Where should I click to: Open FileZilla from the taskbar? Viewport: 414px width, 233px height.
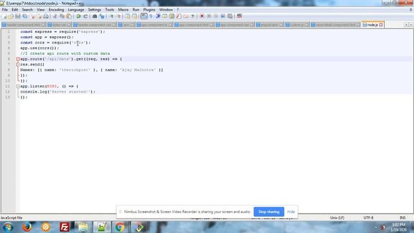click(x=64, y=227)
